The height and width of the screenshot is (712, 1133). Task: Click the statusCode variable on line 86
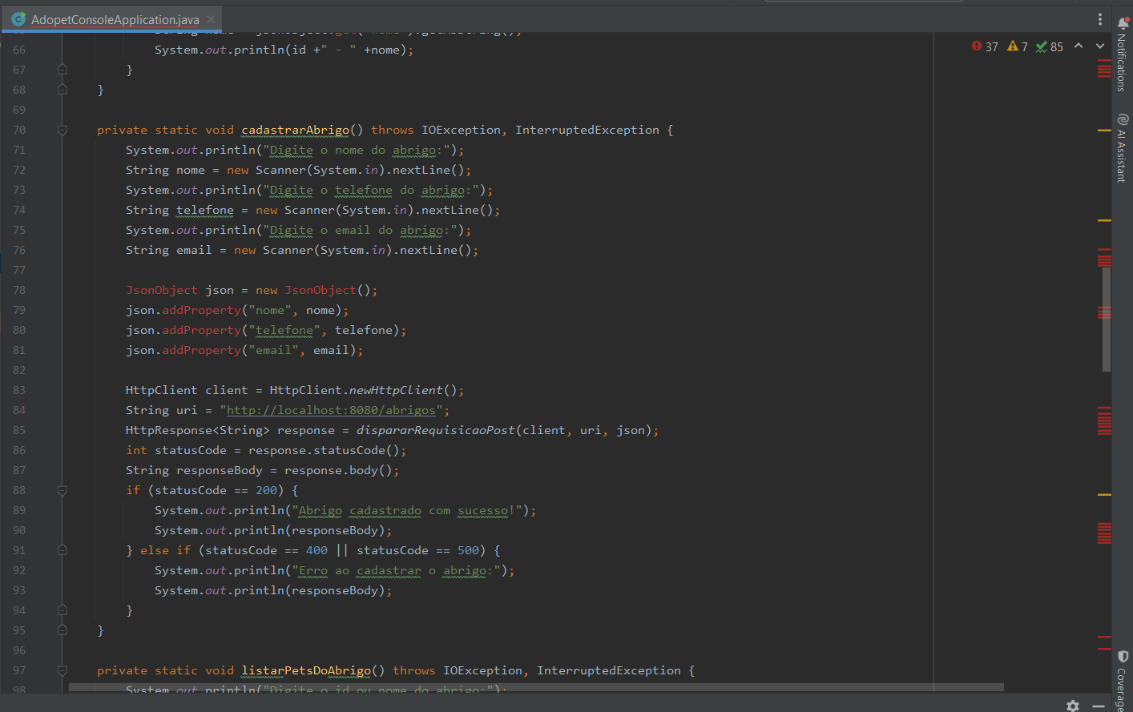191,450
